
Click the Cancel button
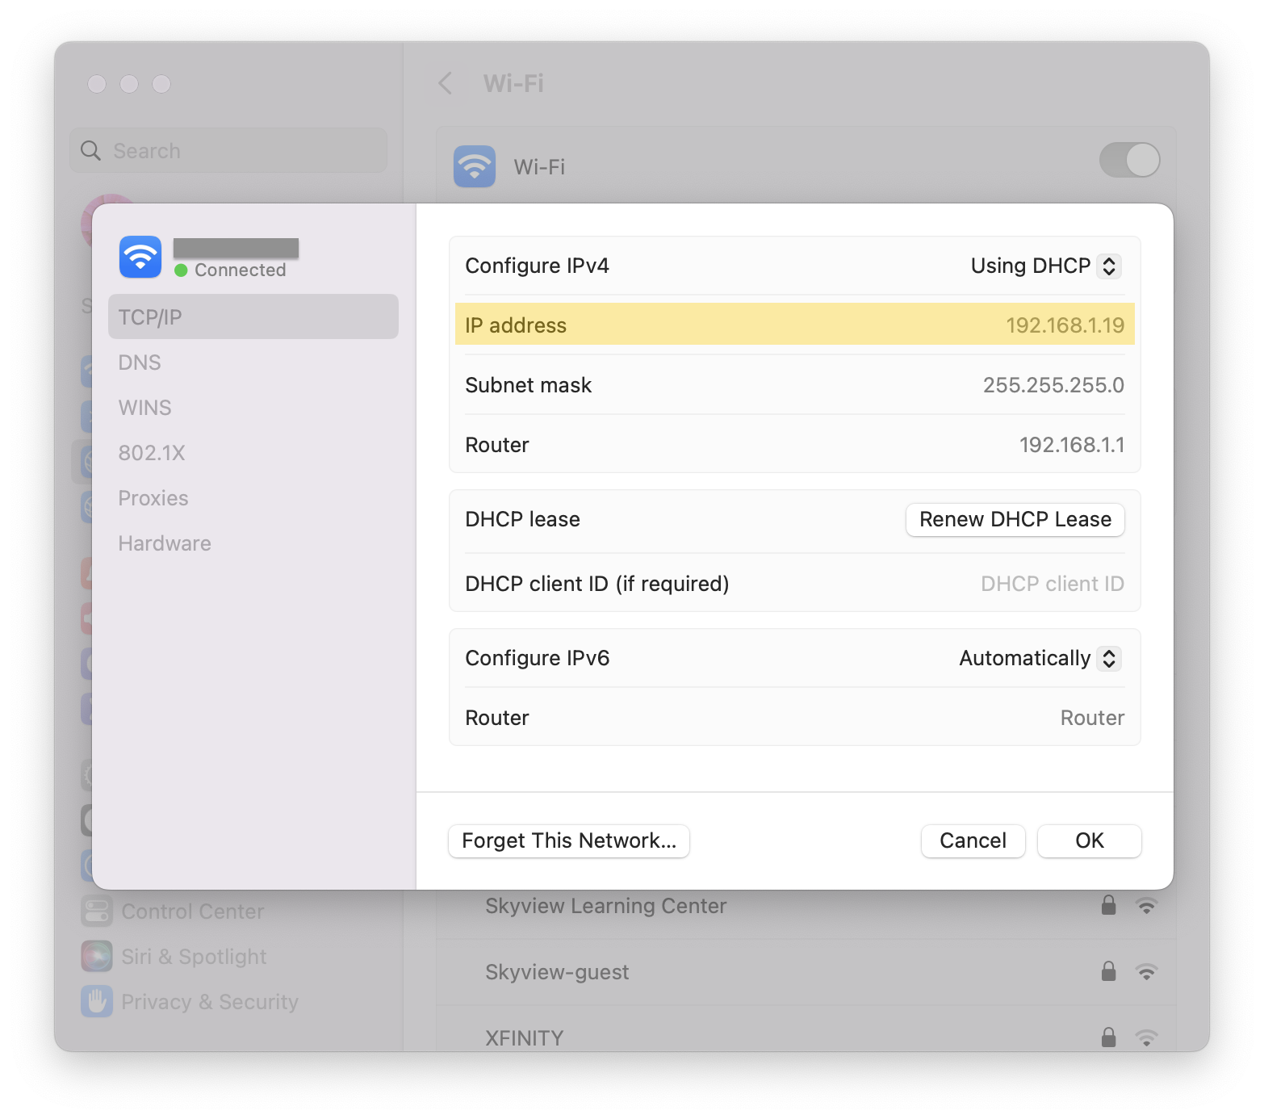coord(973,840)
